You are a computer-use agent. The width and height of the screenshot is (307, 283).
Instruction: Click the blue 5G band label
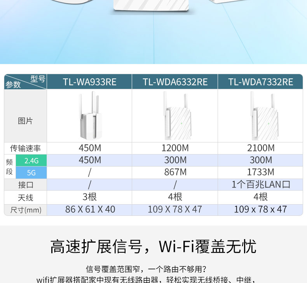[x=31, y=173]
